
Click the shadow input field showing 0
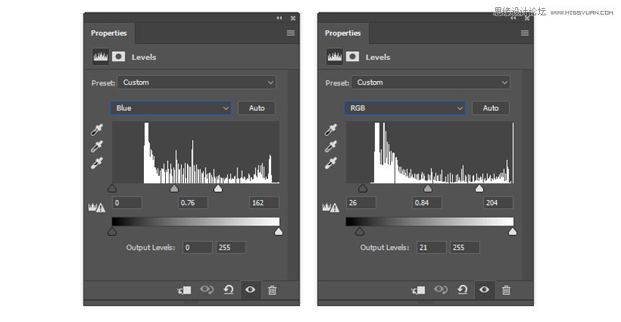click(127, 202)
